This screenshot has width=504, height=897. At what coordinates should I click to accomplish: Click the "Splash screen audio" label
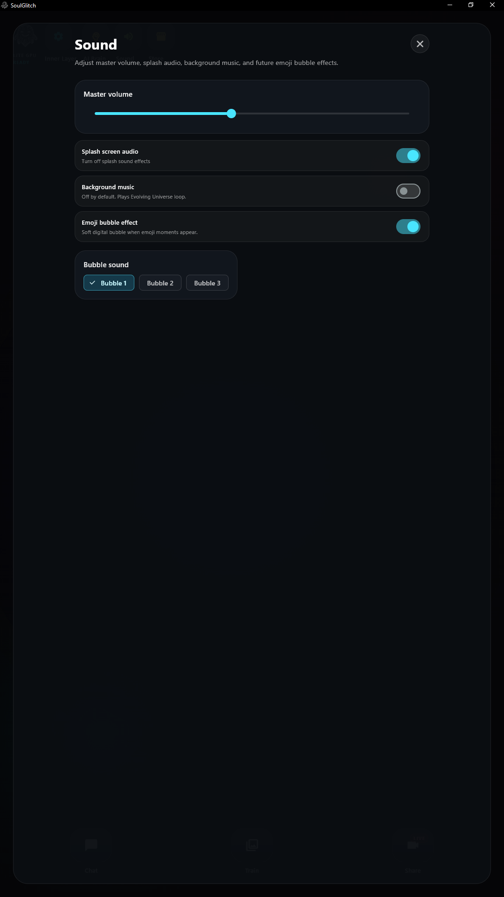click(110, 152)
